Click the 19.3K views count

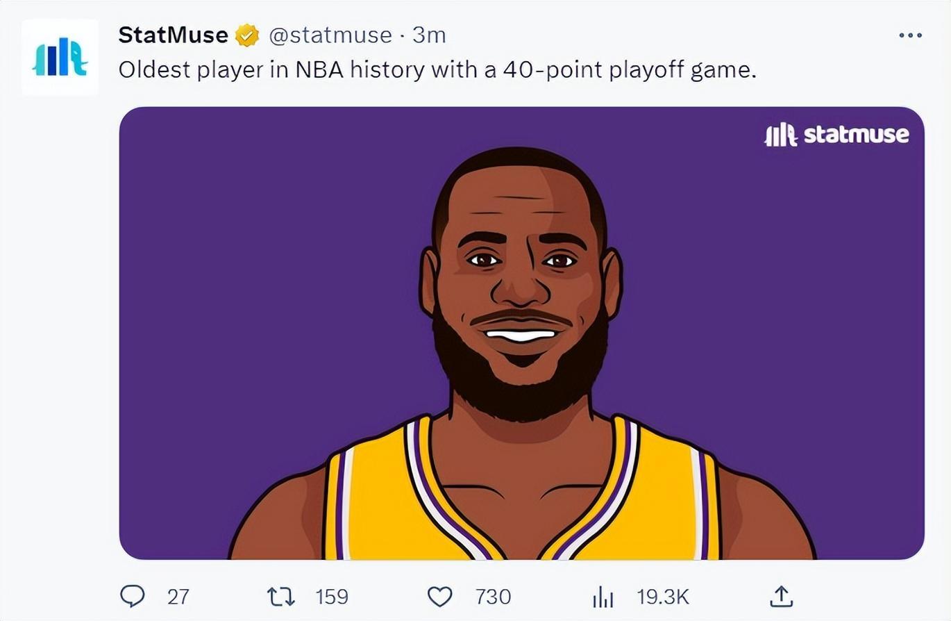(662, 597)
